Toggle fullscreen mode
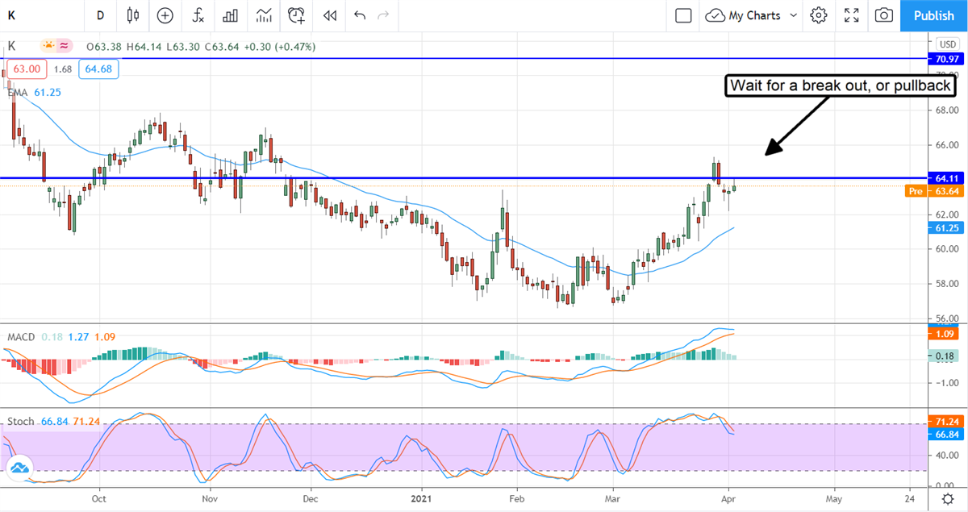The image size is (968, 512). point(851,15)
